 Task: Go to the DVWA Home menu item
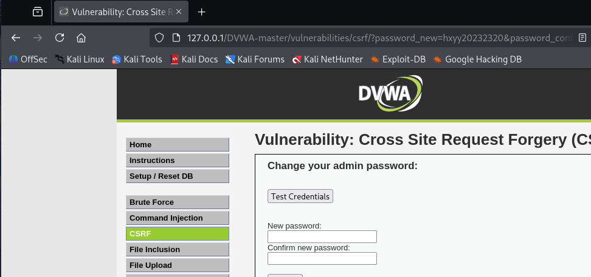(x=178, y=145)
